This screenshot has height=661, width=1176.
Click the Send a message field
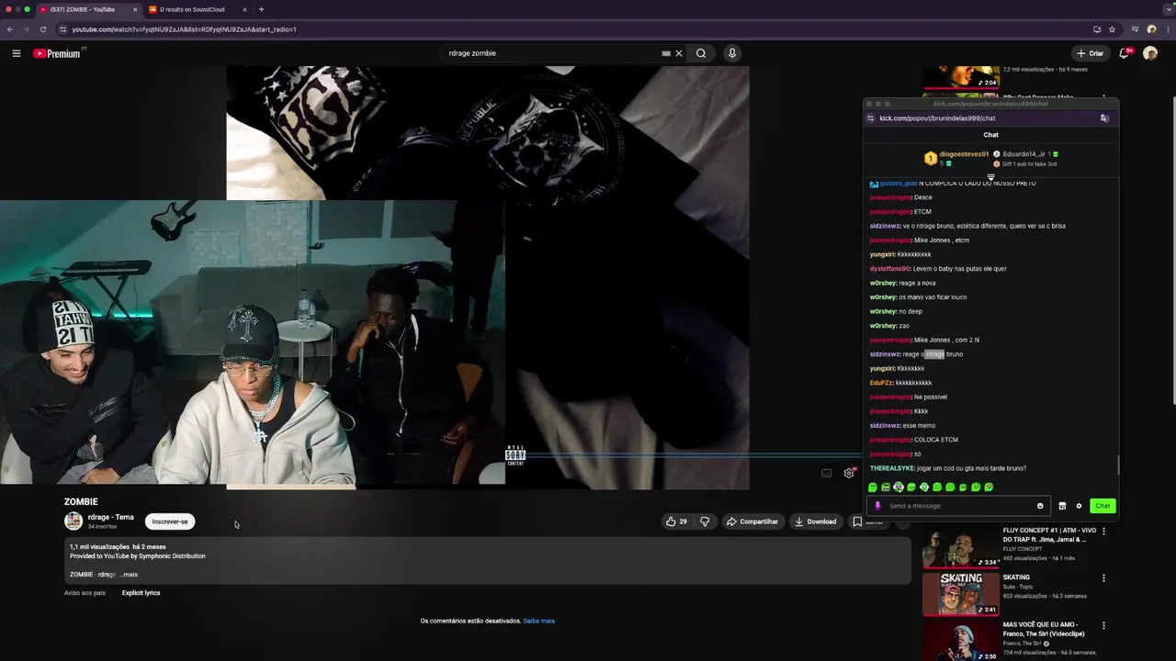pyautogui.click(x=960, y=506)
